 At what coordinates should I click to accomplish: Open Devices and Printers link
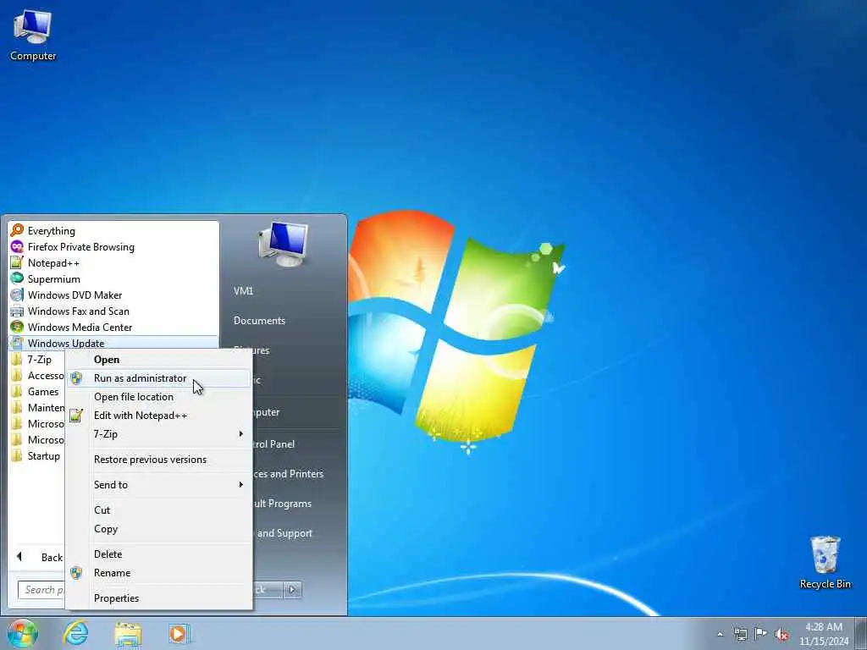tap(289, 474)
